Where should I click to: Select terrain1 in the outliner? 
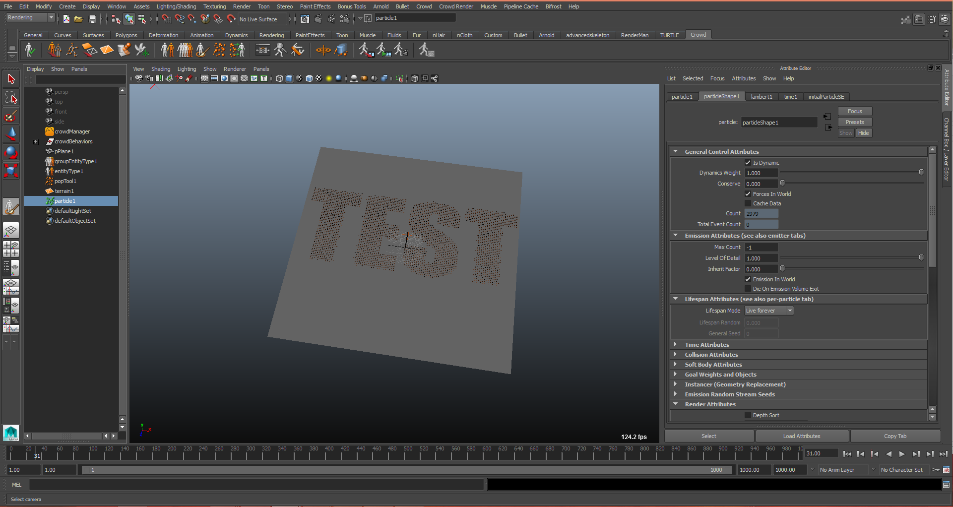pos(64,191)
